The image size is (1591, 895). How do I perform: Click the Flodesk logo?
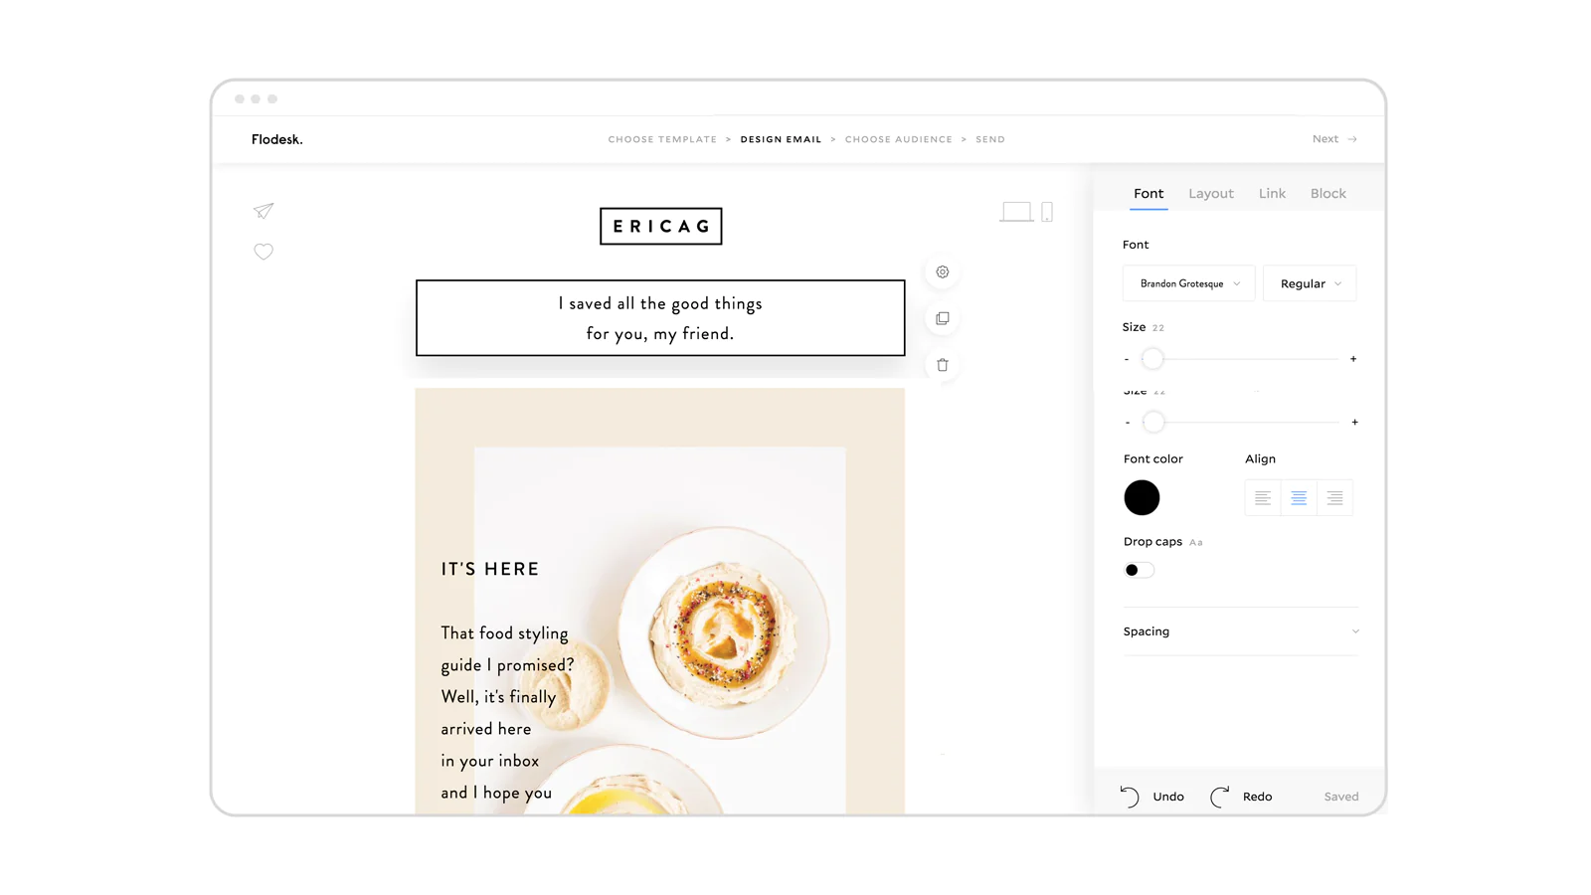[x=277, y=139]
